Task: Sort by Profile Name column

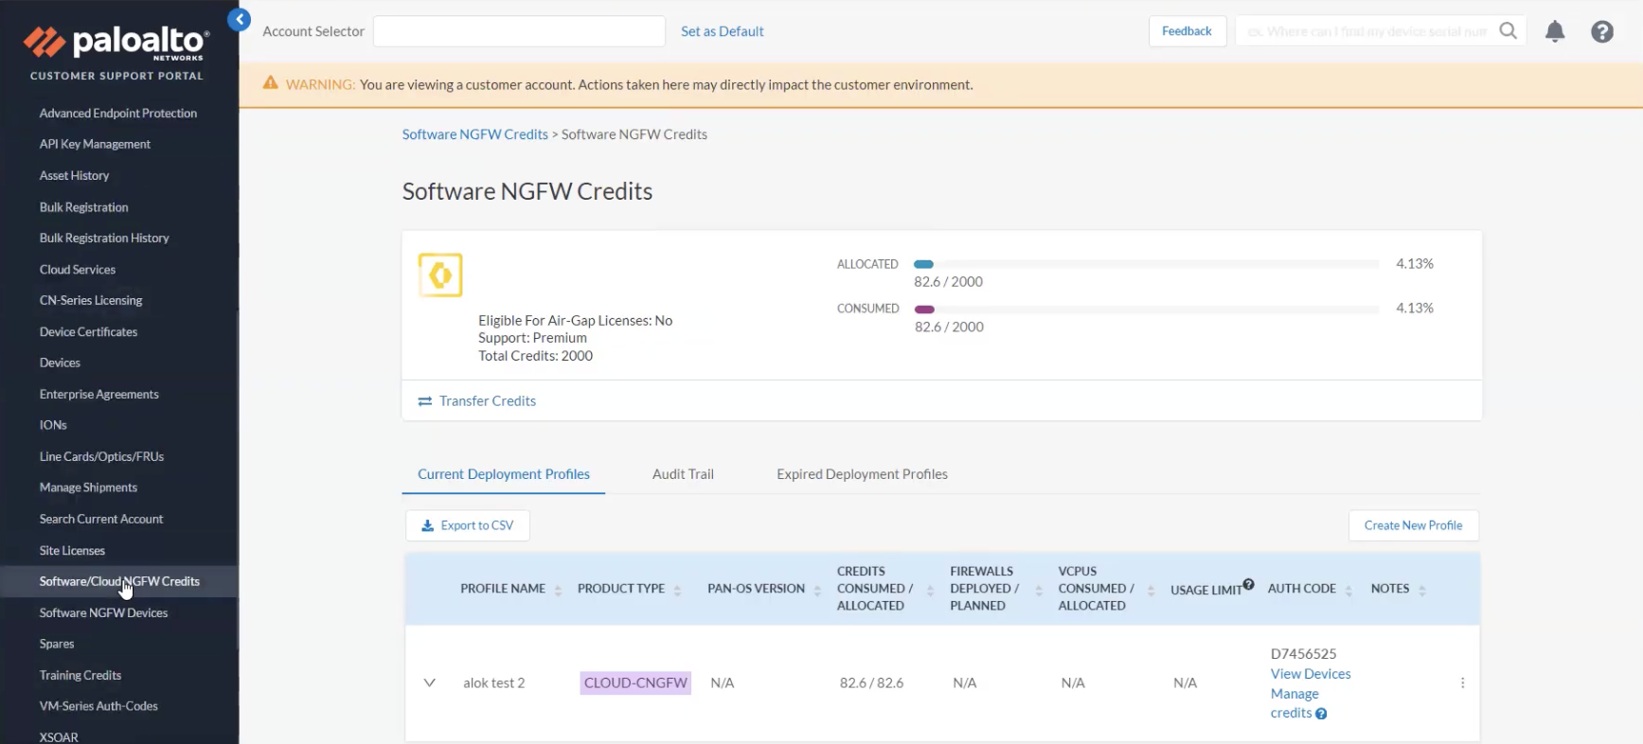Action: tap(558, 590)
